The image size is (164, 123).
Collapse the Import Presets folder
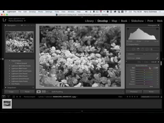pos(10,61)
